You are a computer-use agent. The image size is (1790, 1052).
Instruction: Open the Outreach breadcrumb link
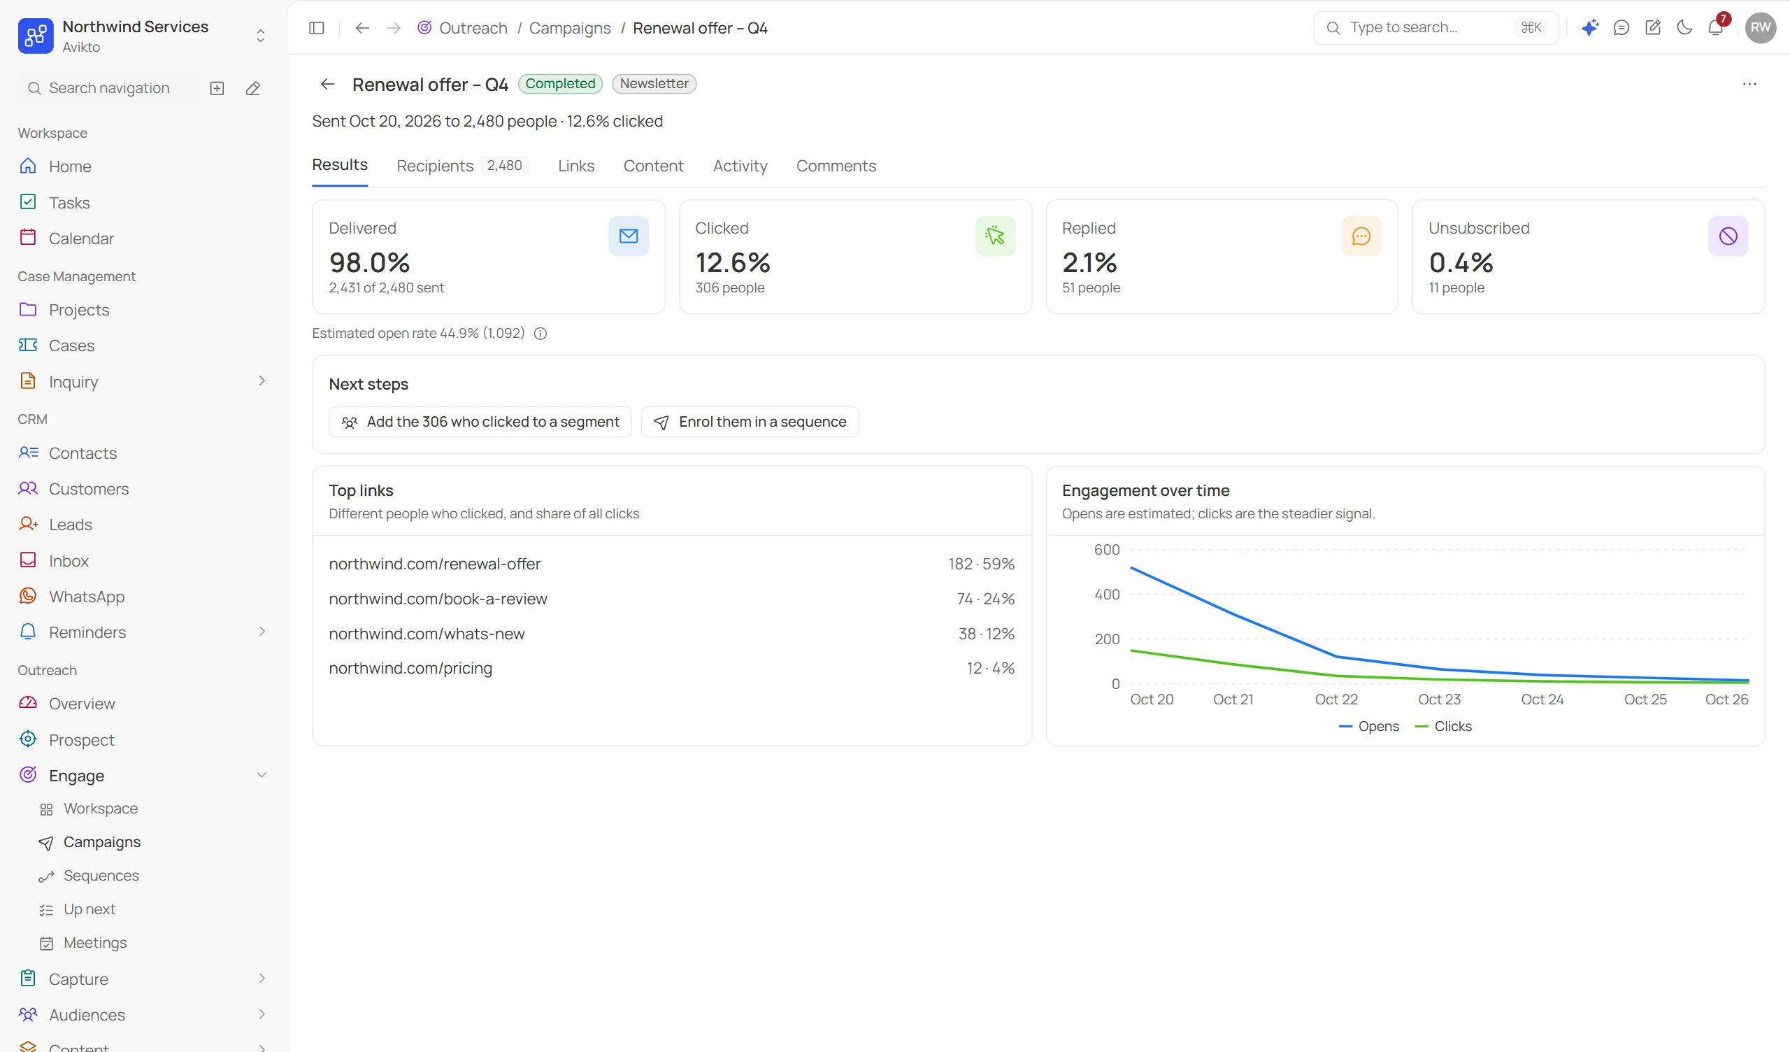click(x=473, y=28)
